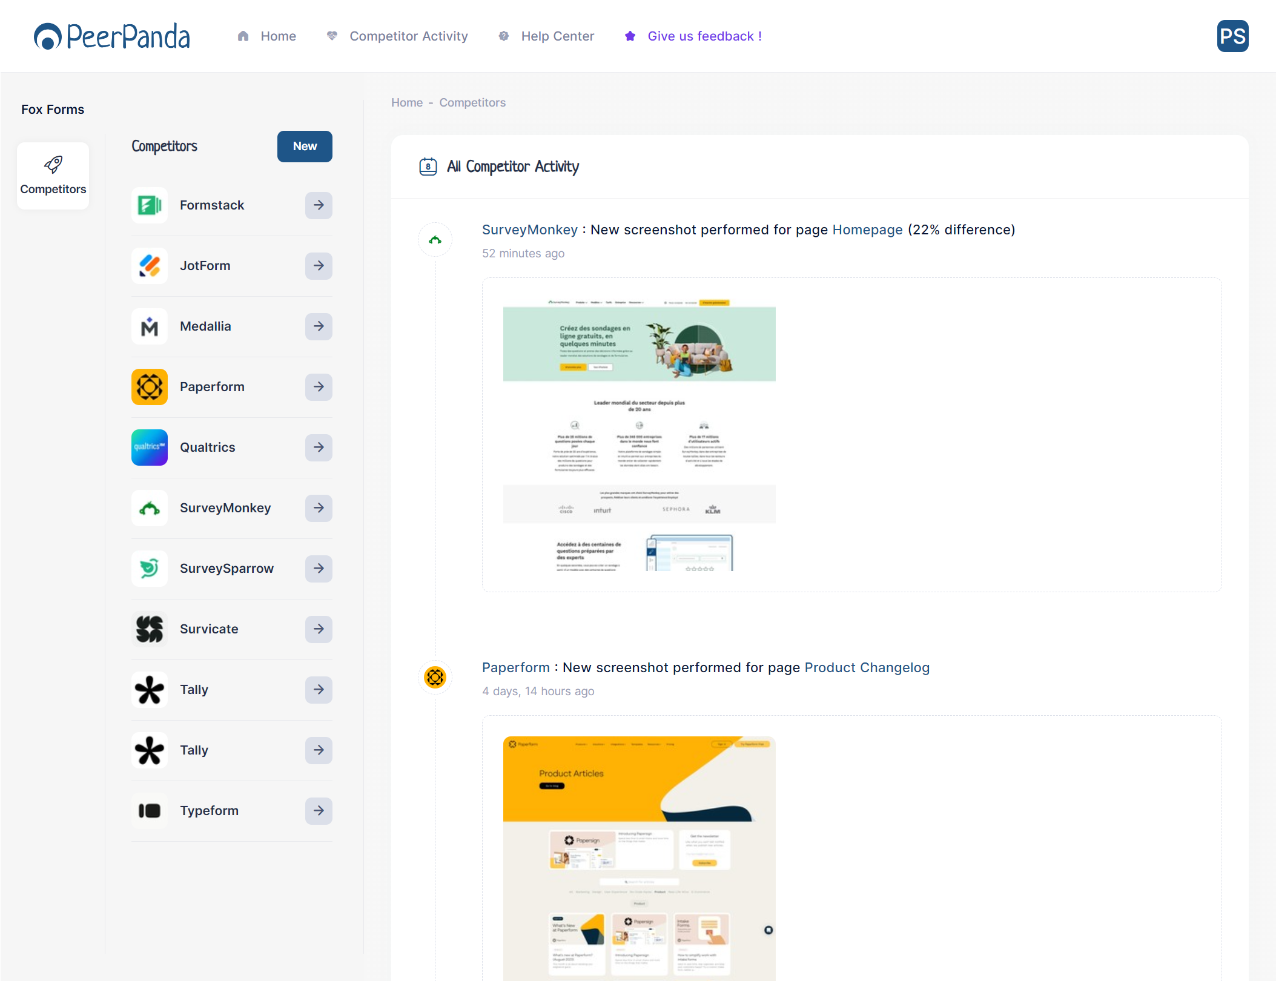Open the Product Changelog page link
Image resolution: width=1276 pixels, height=981 pixels.
(x=867, y=667)
